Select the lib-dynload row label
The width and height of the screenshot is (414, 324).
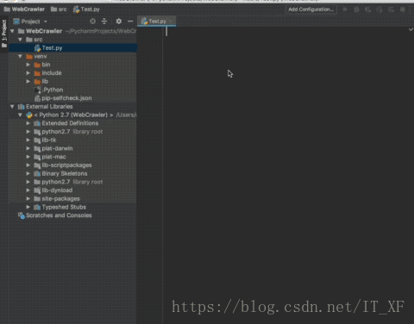click(x=57, y=190)
